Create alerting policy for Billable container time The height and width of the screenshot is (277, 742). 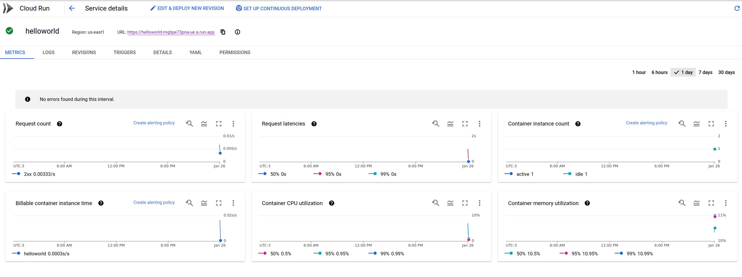[154, 202]
